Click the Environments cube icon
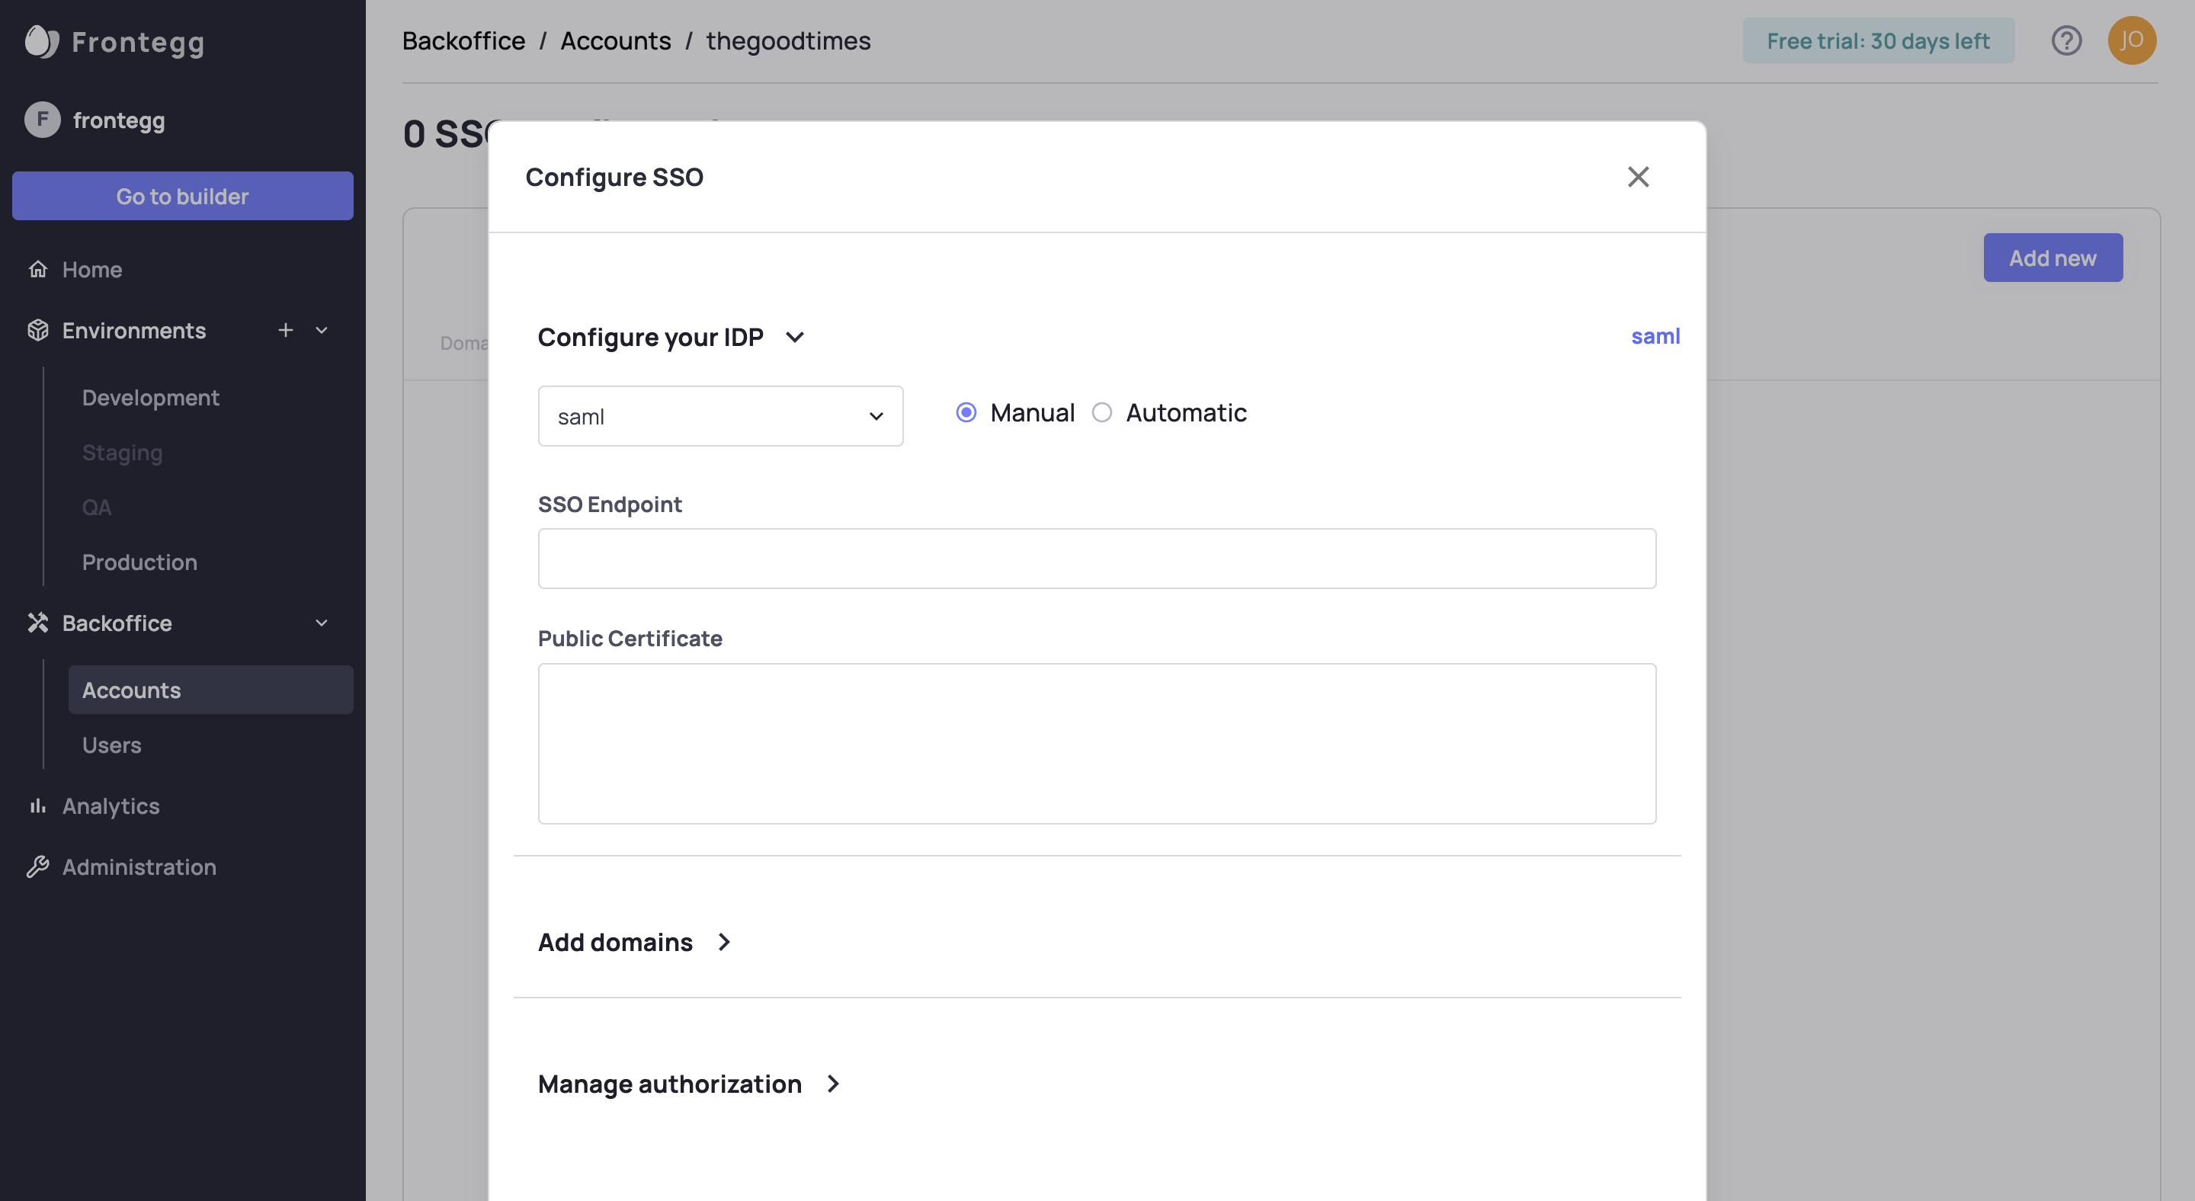Viewport: 2195px width, 1201px height. [x=37, y=331]
